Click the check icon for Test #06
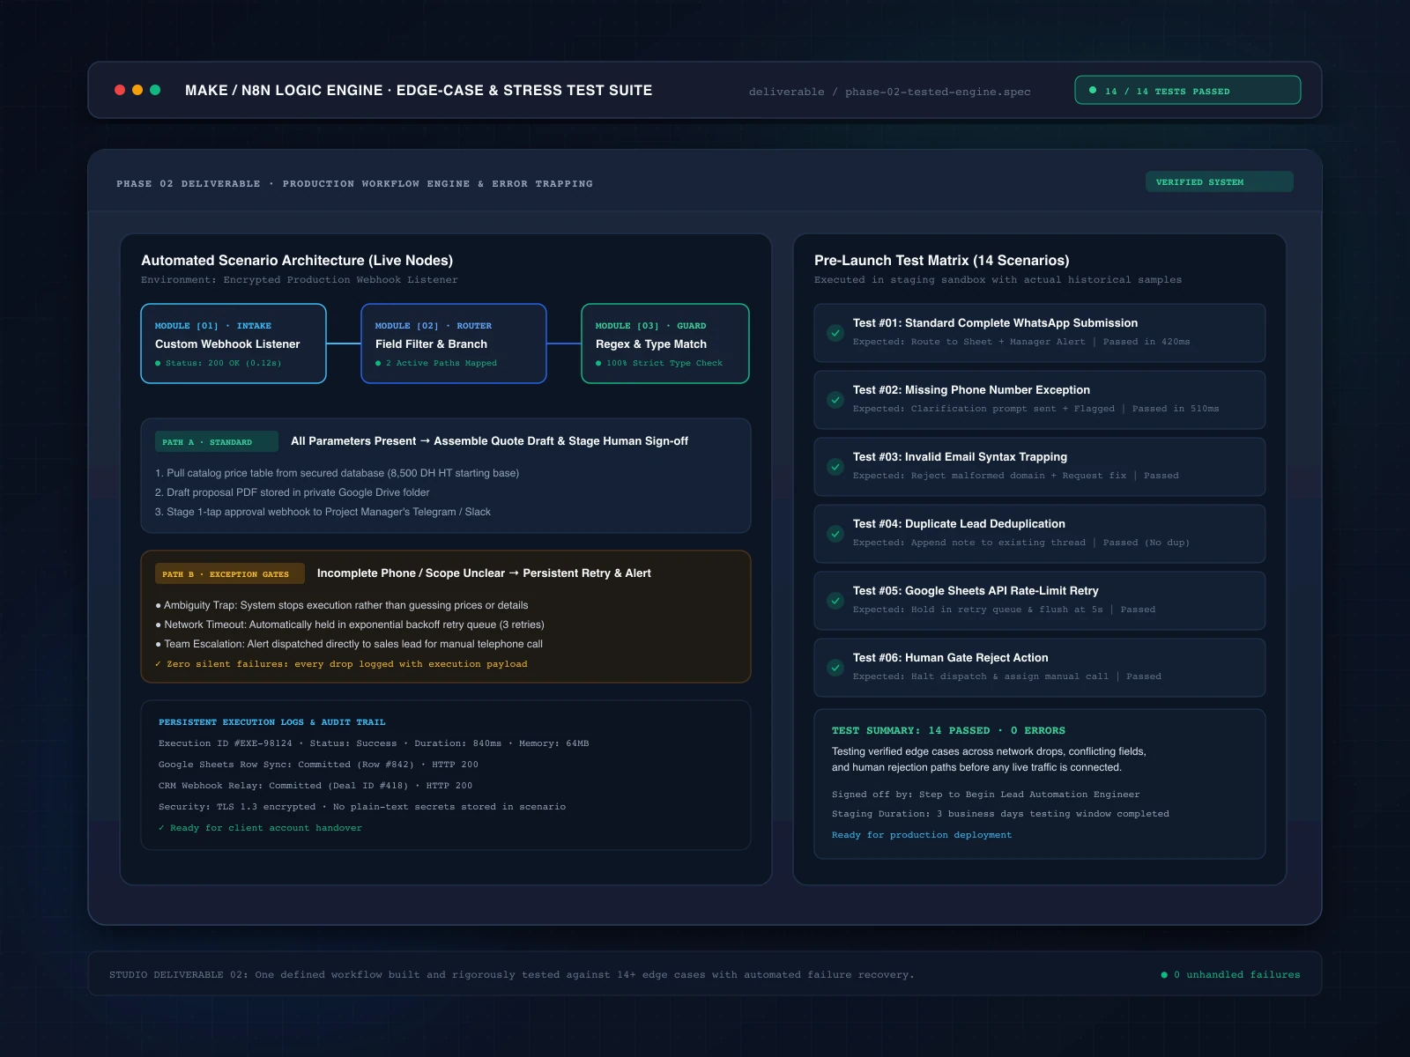 (835, 668)
